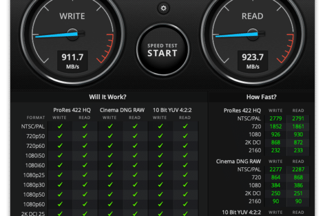
Task: Click the ProRes NTSC/PAL write value 2779
Action: 276,119
